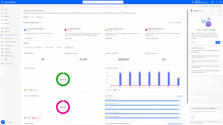This screenshot has width=223, height=125.
Task: Switch to the Runs tab
Action: pos(32,17)
